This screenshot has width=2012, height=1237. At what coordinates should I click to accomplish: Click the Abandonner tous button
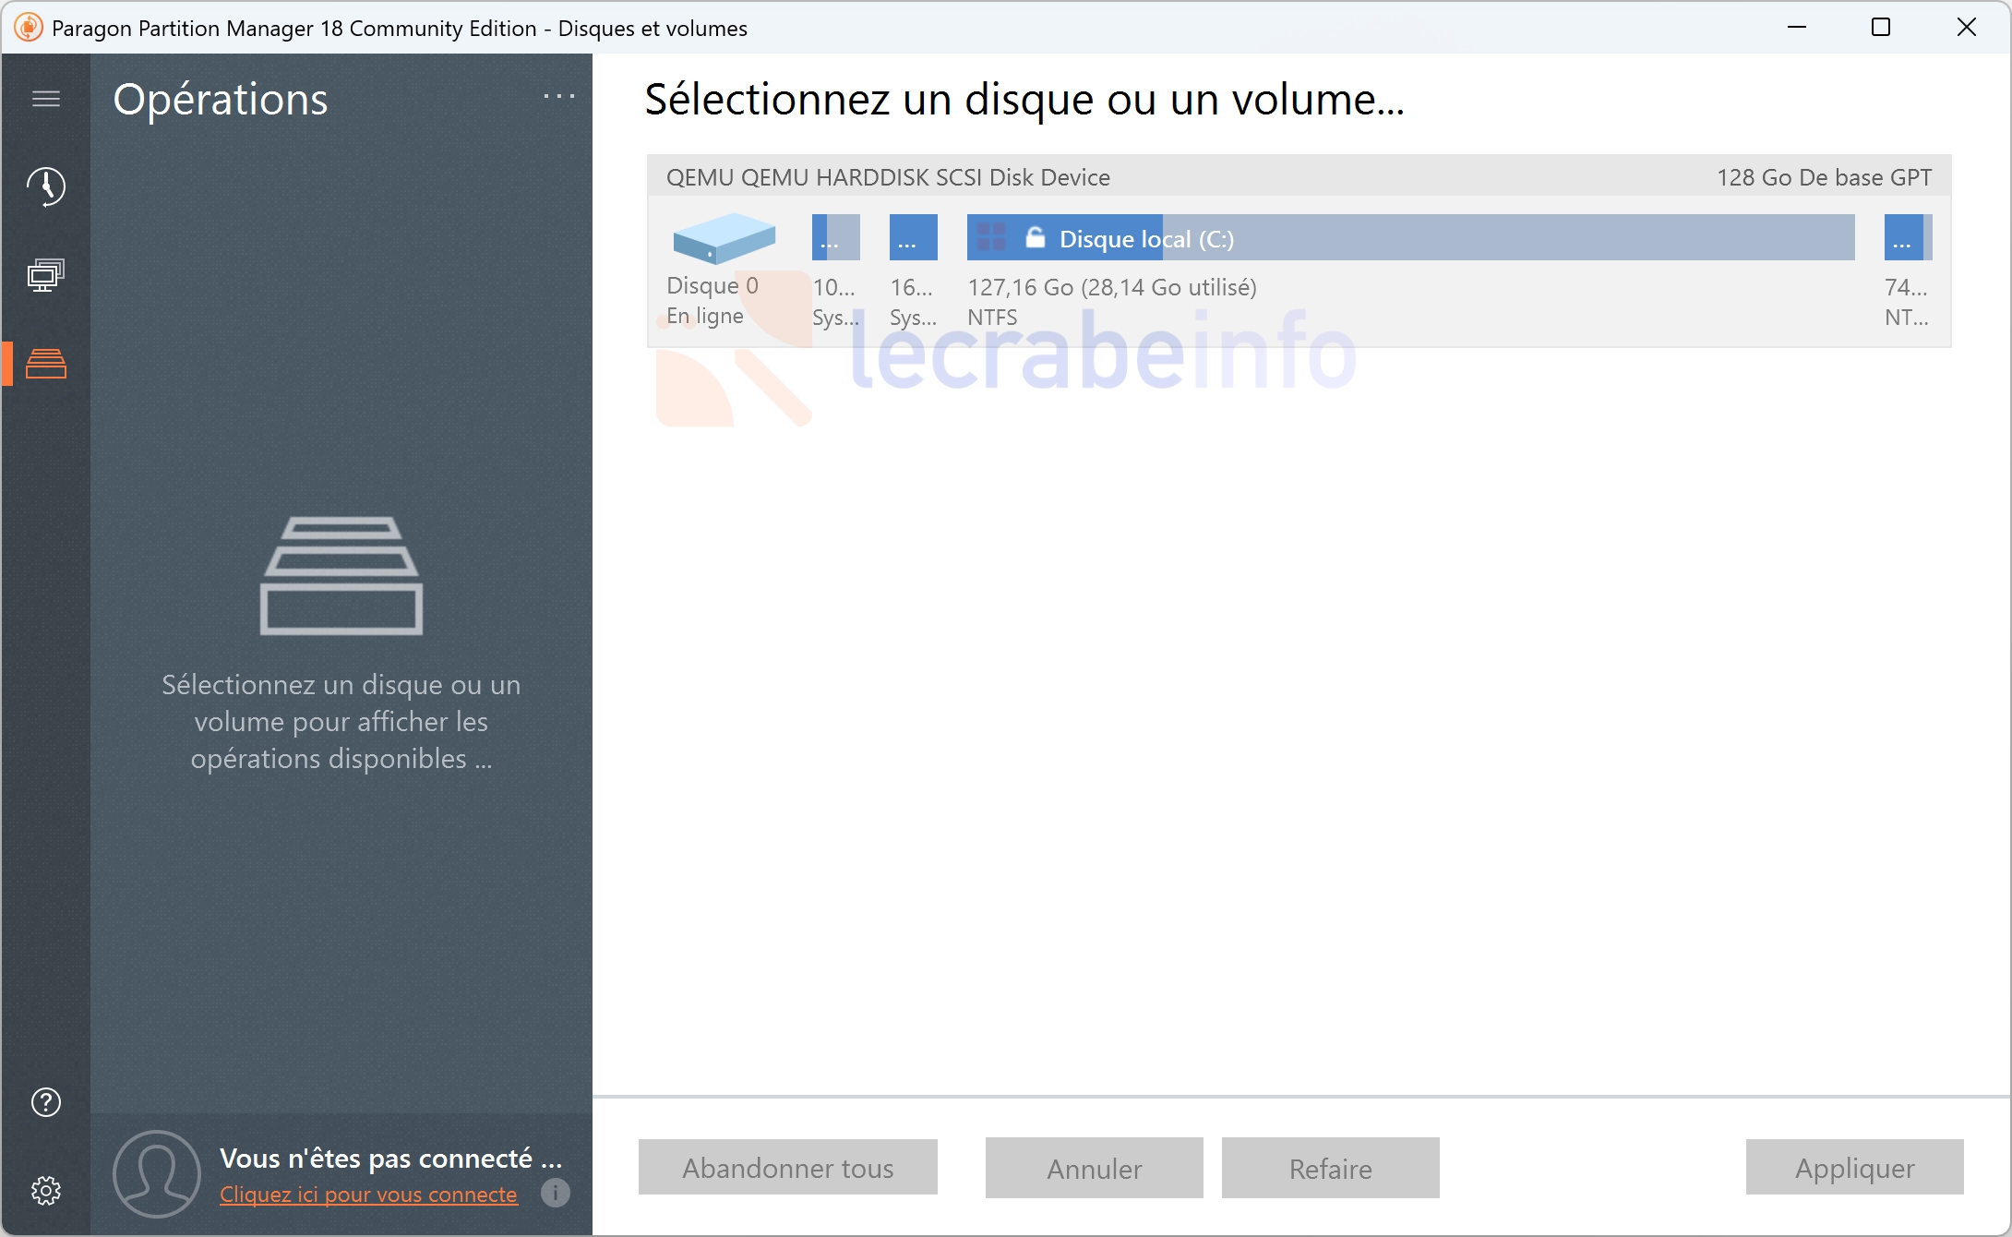(x=787, y=1168)
